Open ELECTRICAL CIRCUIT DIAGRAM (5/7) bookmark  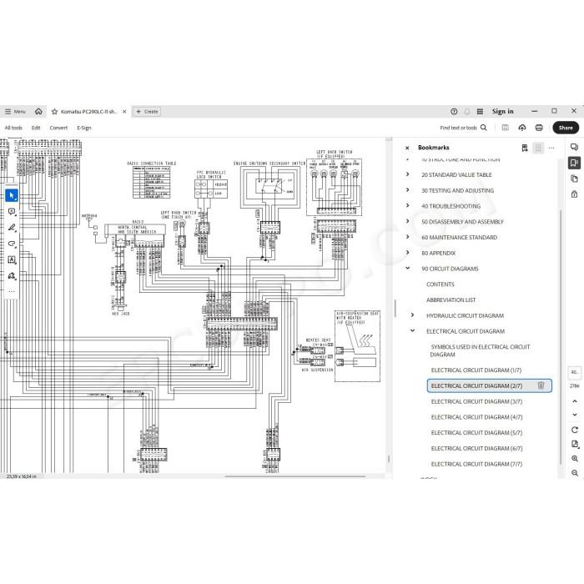[476, 433]
